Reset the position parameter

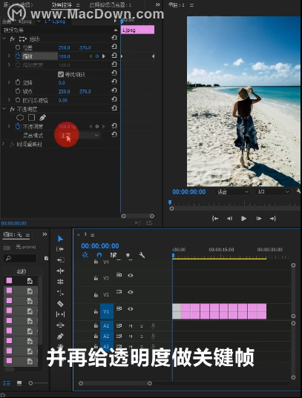(x=114, y=47)
